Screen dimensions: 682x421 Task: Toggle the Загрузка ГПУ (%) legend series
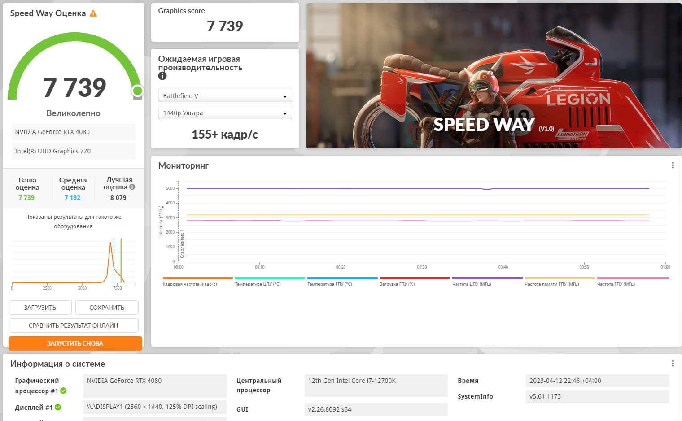coord(415,282)
